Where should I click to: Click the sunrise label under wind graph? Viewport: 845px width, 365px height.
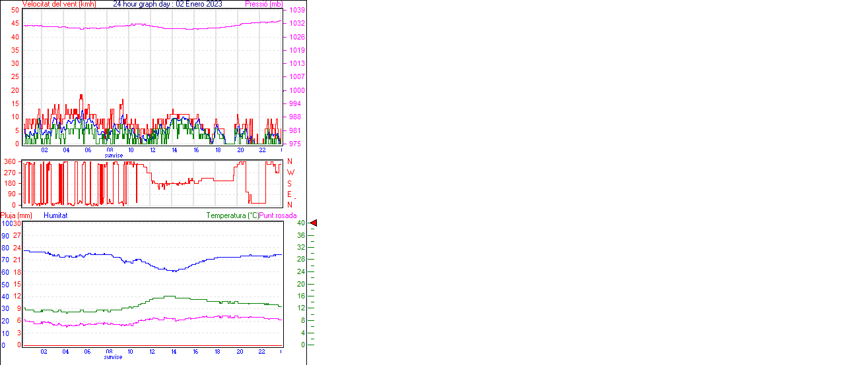coord(113,155)
